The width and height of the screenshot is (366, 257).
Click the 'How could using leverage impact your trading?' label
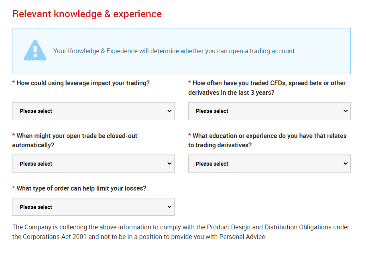83,83
